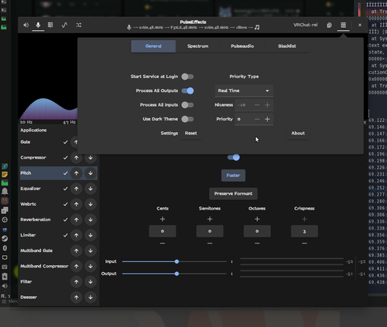Screen dimensions: 387x327
Task: Click the copy icon beside VRChat-rel
Action: (x=329, y=25)
